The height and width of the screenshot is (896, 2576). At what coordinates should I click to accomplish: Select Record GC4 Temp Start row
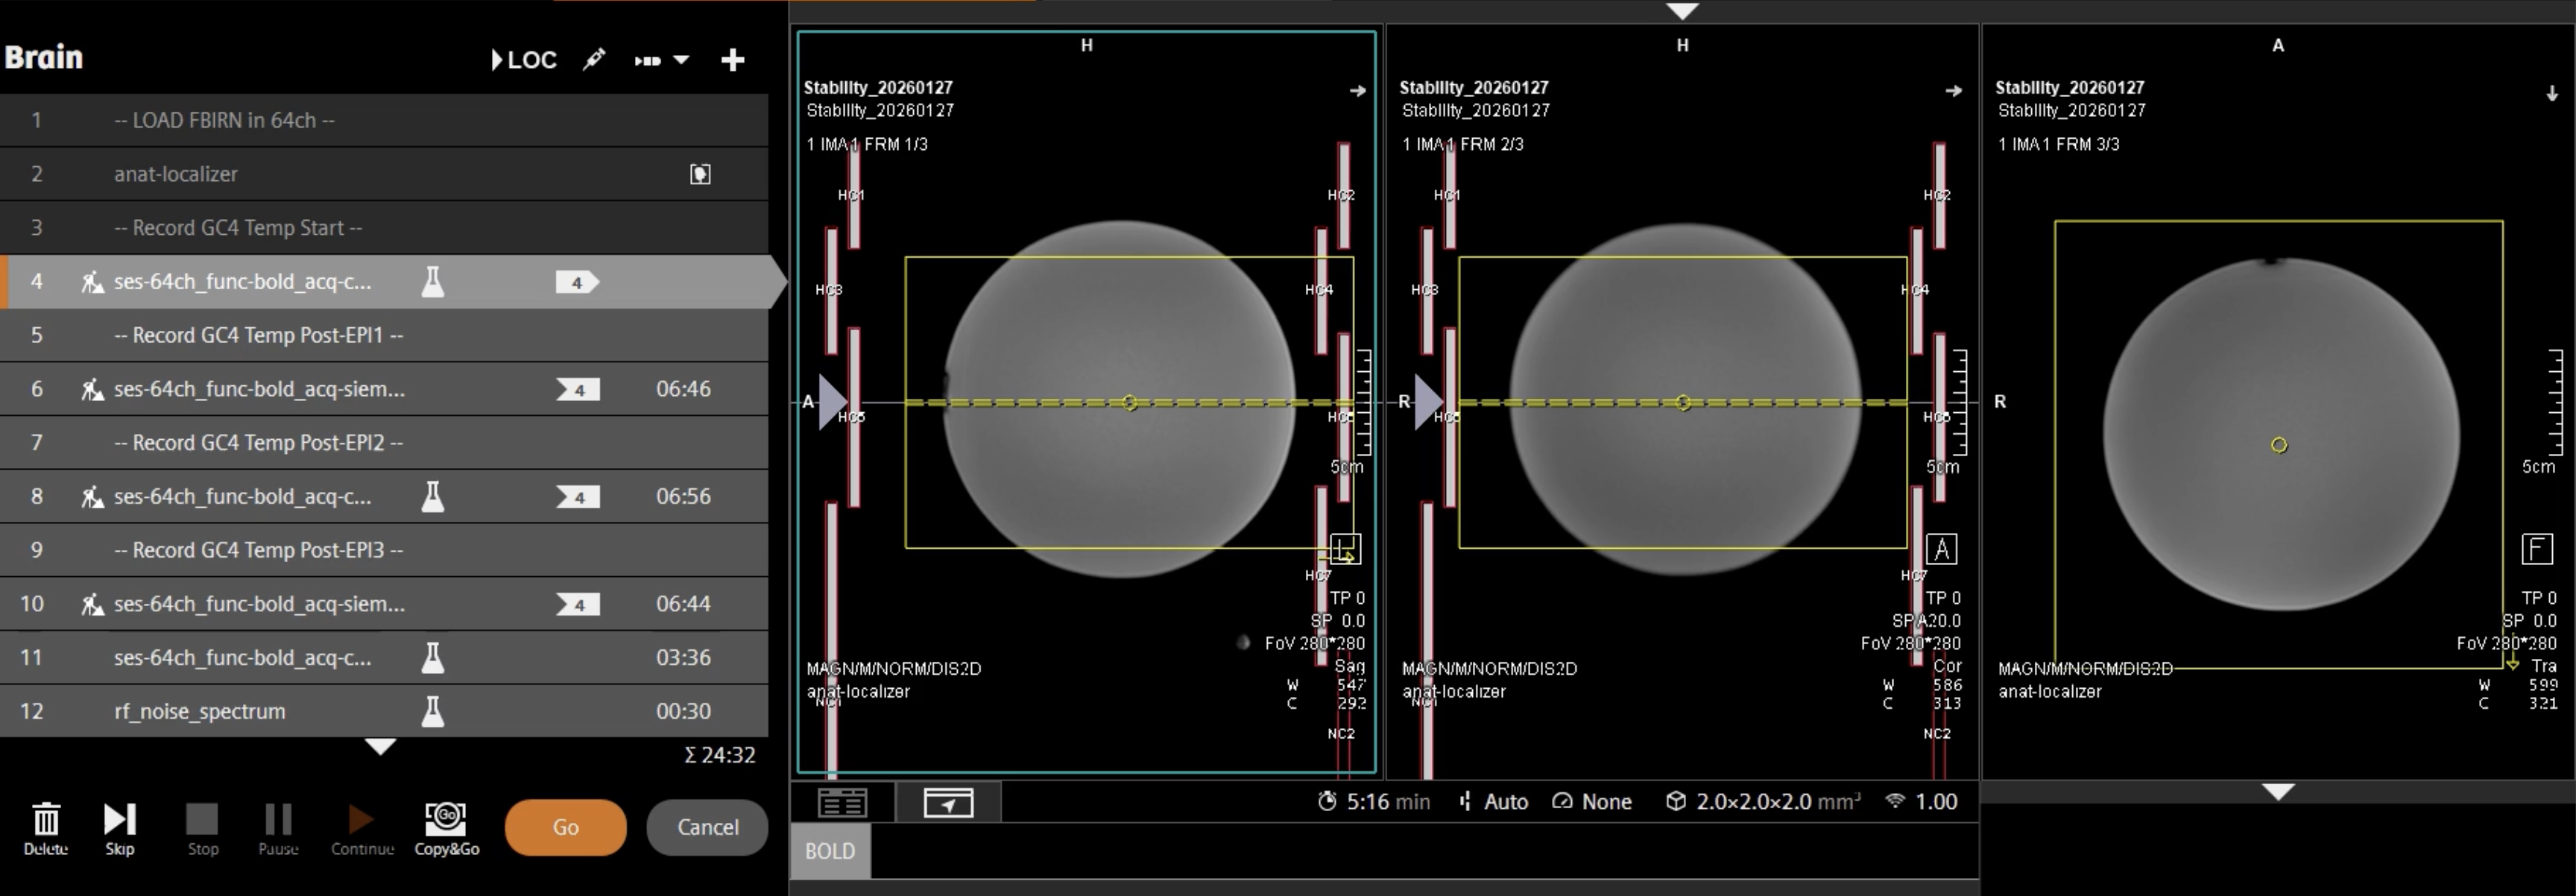pos(384,228)
